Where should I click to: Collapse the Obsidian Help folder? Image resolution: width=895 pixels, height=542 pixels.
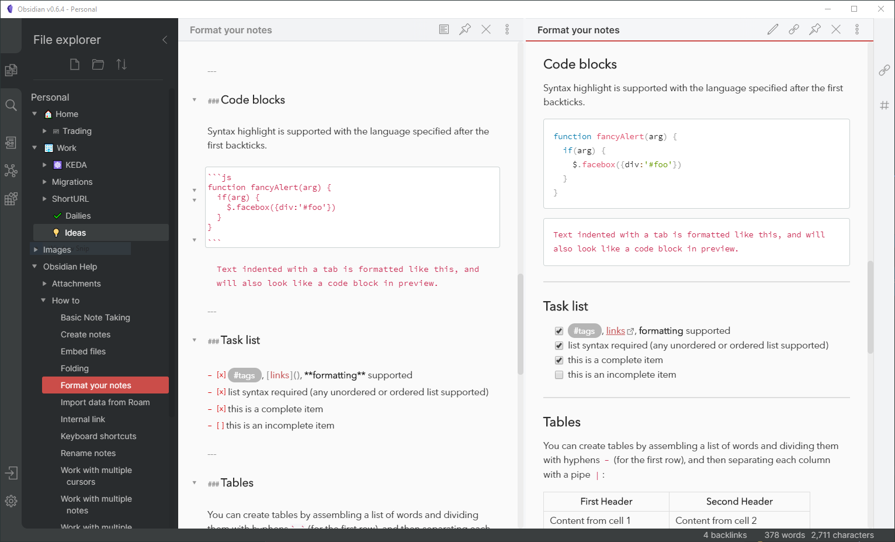34,267
